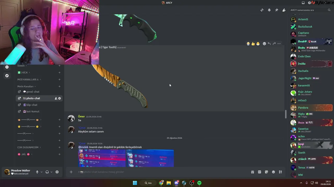Expand the JAİL category
Image resolution: width=334 pixels, height=187 pixels.
[x=25, y=154]
